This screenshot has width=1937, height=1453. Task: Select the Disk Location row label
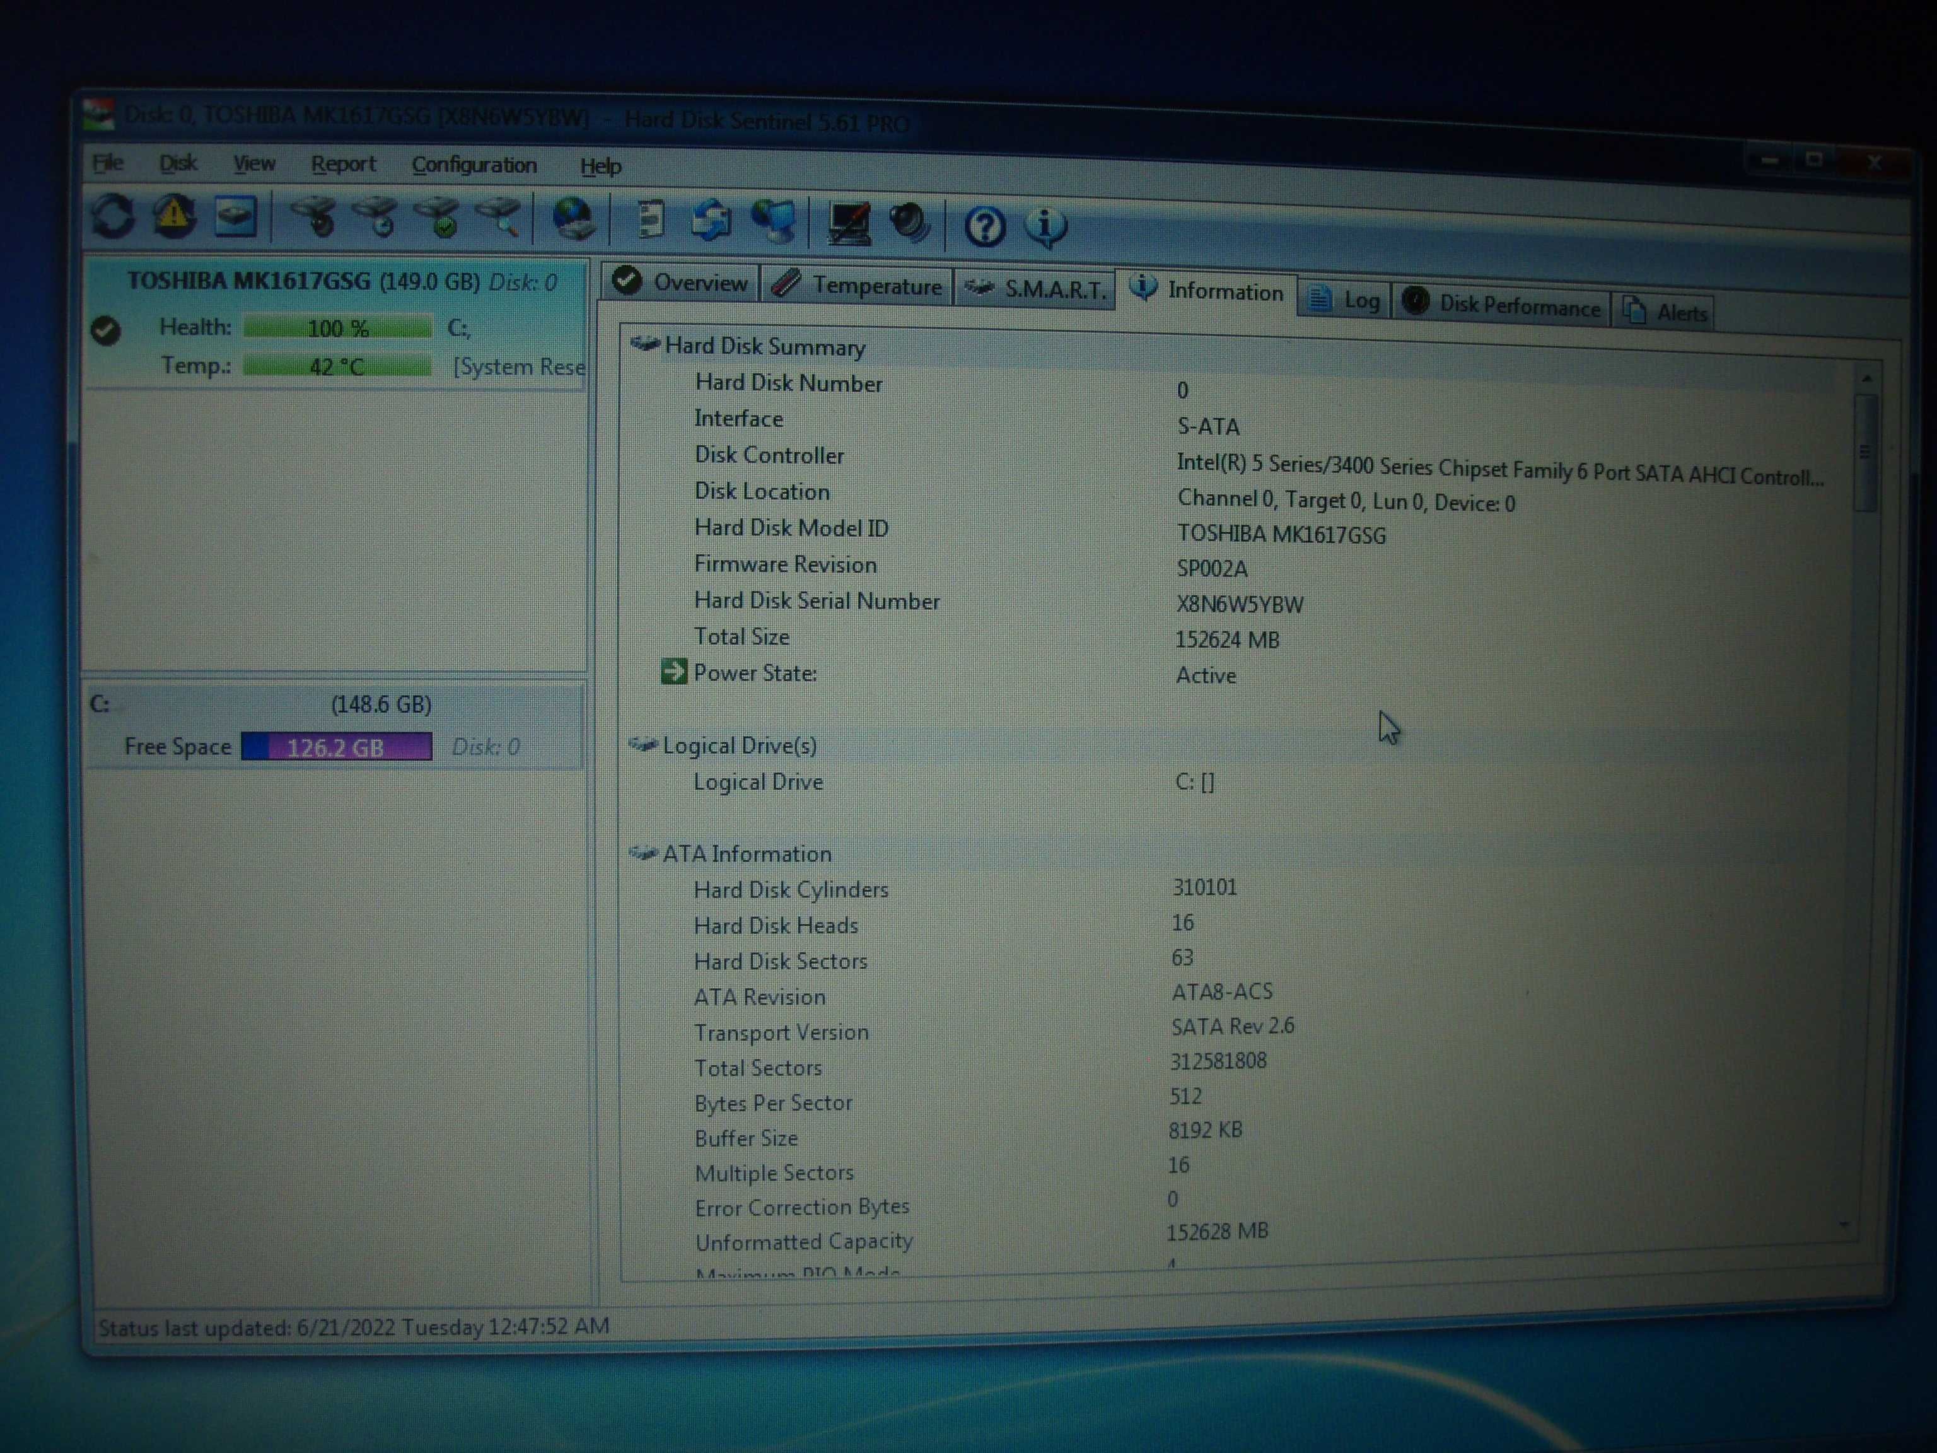point(762,491)
